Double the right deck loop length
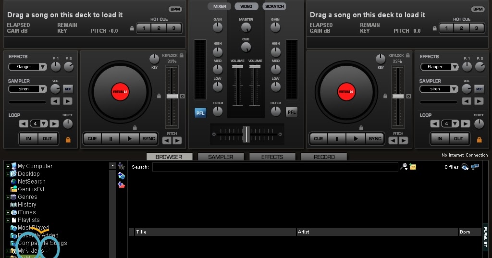This screenshot has height=258, width=492. click(465, 123)
